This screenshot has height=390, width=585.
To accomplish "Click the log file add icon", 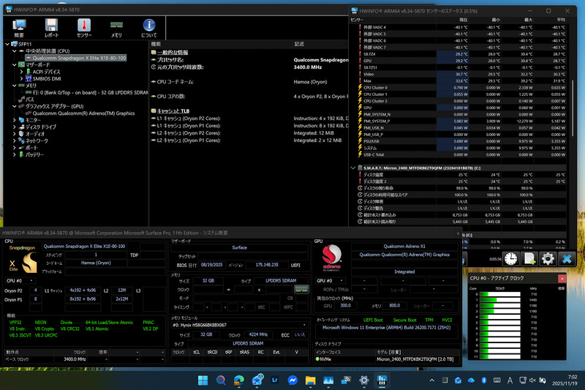I will click(x=529, y=258).
